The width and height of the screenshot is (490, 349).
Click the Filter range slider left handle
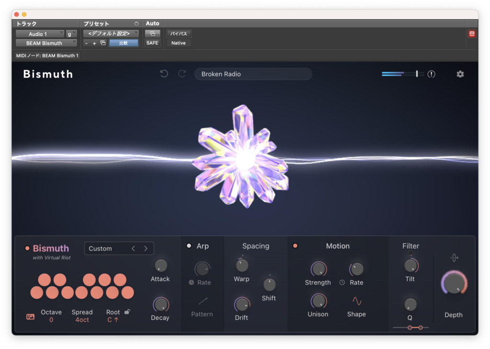(x=410, y=327)
